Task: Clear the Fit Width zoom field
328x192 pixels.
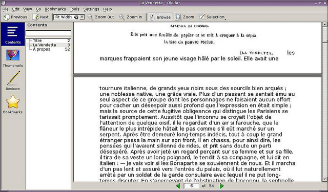Action: click(76, 17)
